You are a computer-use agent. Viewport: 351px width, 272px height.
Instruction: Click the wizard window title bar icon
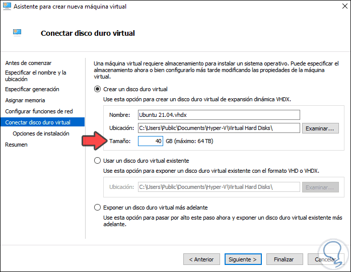6,7
